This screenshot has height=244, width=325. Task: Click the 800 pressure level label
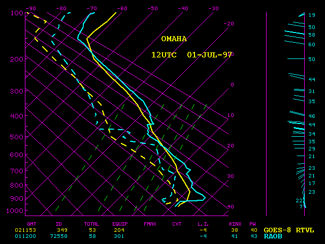click(17, 185)
